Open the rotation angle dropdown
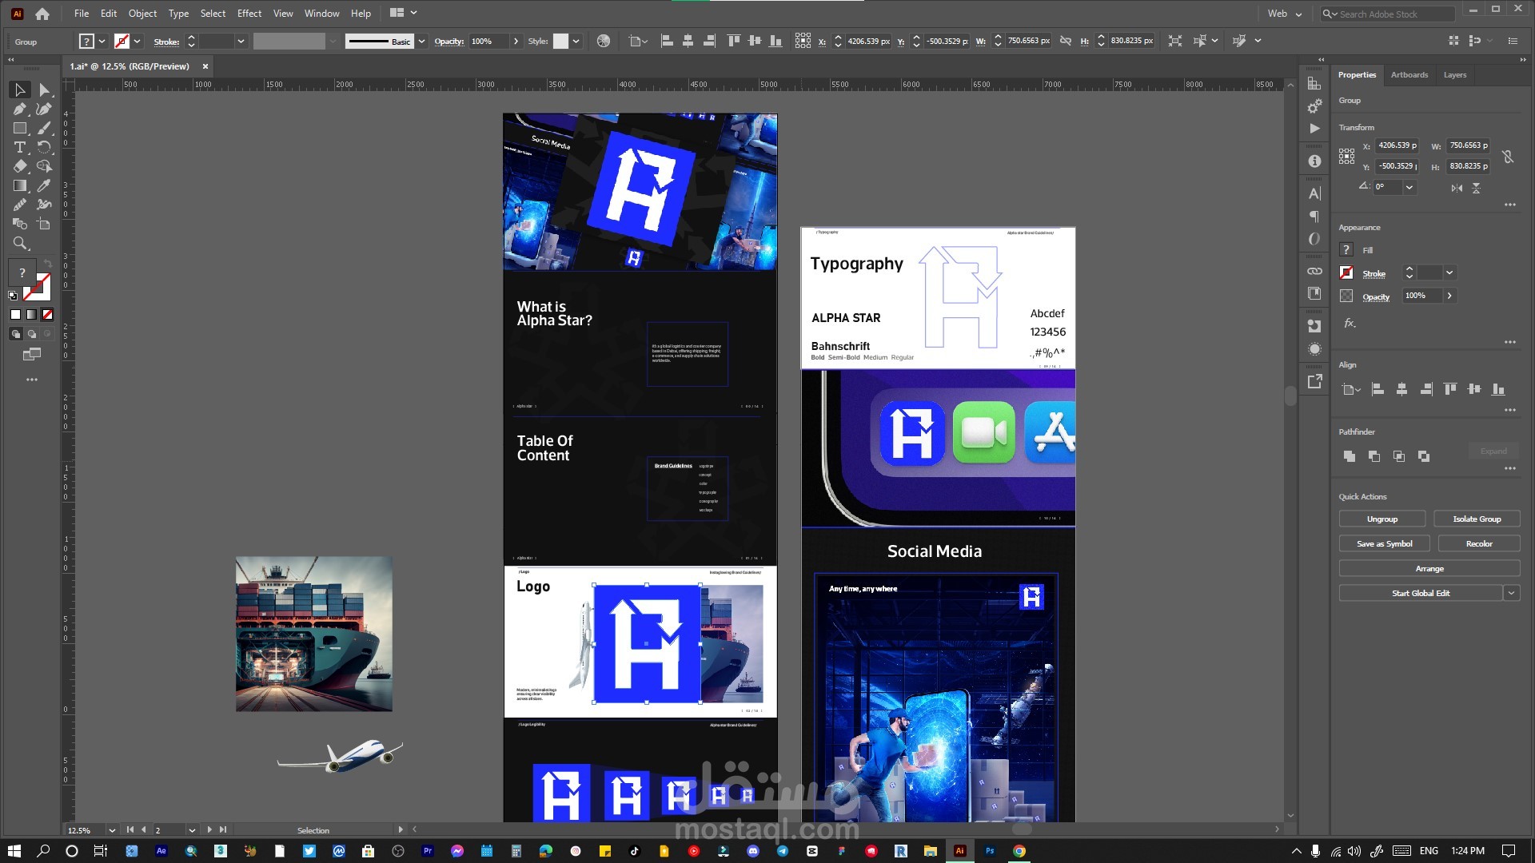Image resolution: width=1535 pixels, height=863 pixels. click(1409, 187)
